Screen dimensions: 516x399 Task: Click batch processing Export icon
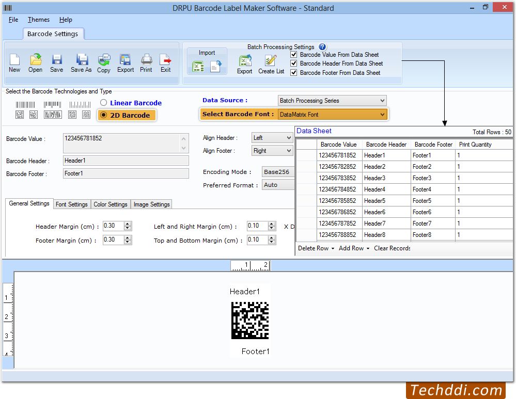click(244, 65)
